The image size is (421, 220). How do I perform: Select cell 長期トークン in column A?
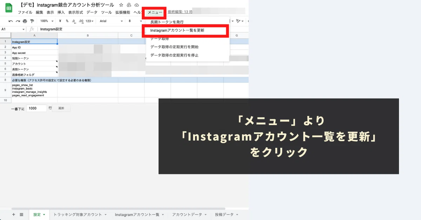(34, 69)
